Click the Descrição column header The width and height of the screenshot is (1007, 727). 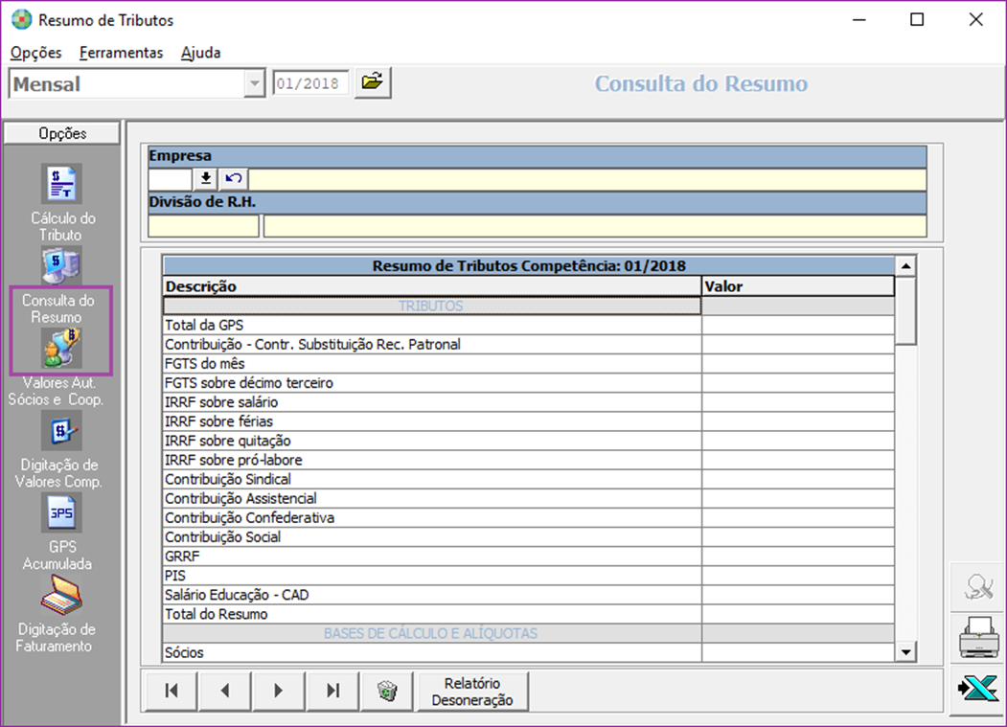tap(431, 286)
